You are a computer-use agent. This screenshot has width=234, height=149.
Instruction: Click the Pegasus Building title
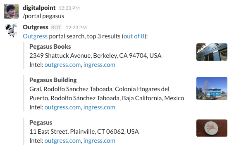pyautogui.click(x=53, y=80)
